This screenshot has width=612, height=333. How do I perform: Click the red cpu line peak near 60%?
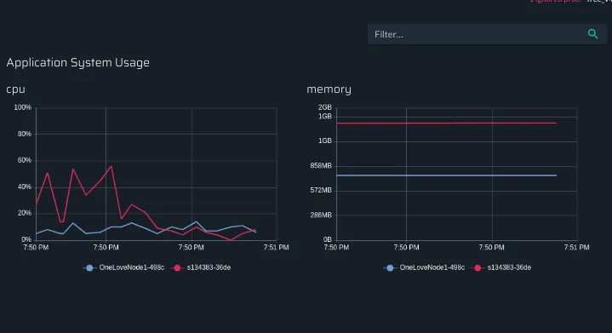pyautogui.click(x=112, y=167)
